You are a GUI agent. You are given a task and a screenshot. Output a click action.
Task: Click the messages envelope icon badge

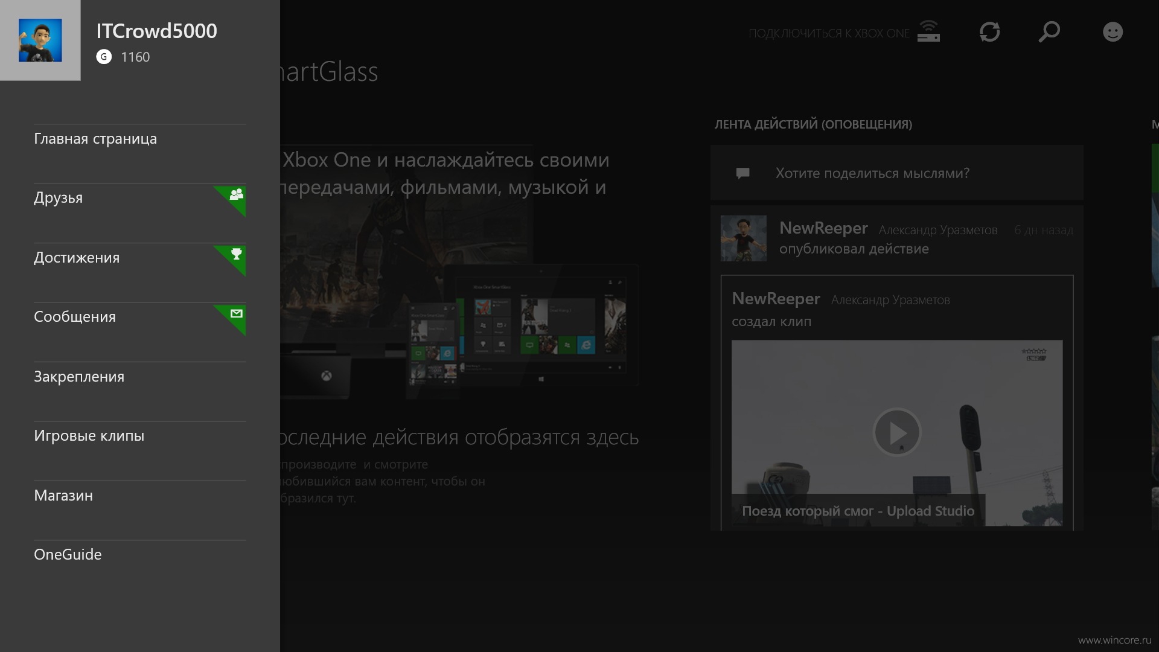point(237,313)
